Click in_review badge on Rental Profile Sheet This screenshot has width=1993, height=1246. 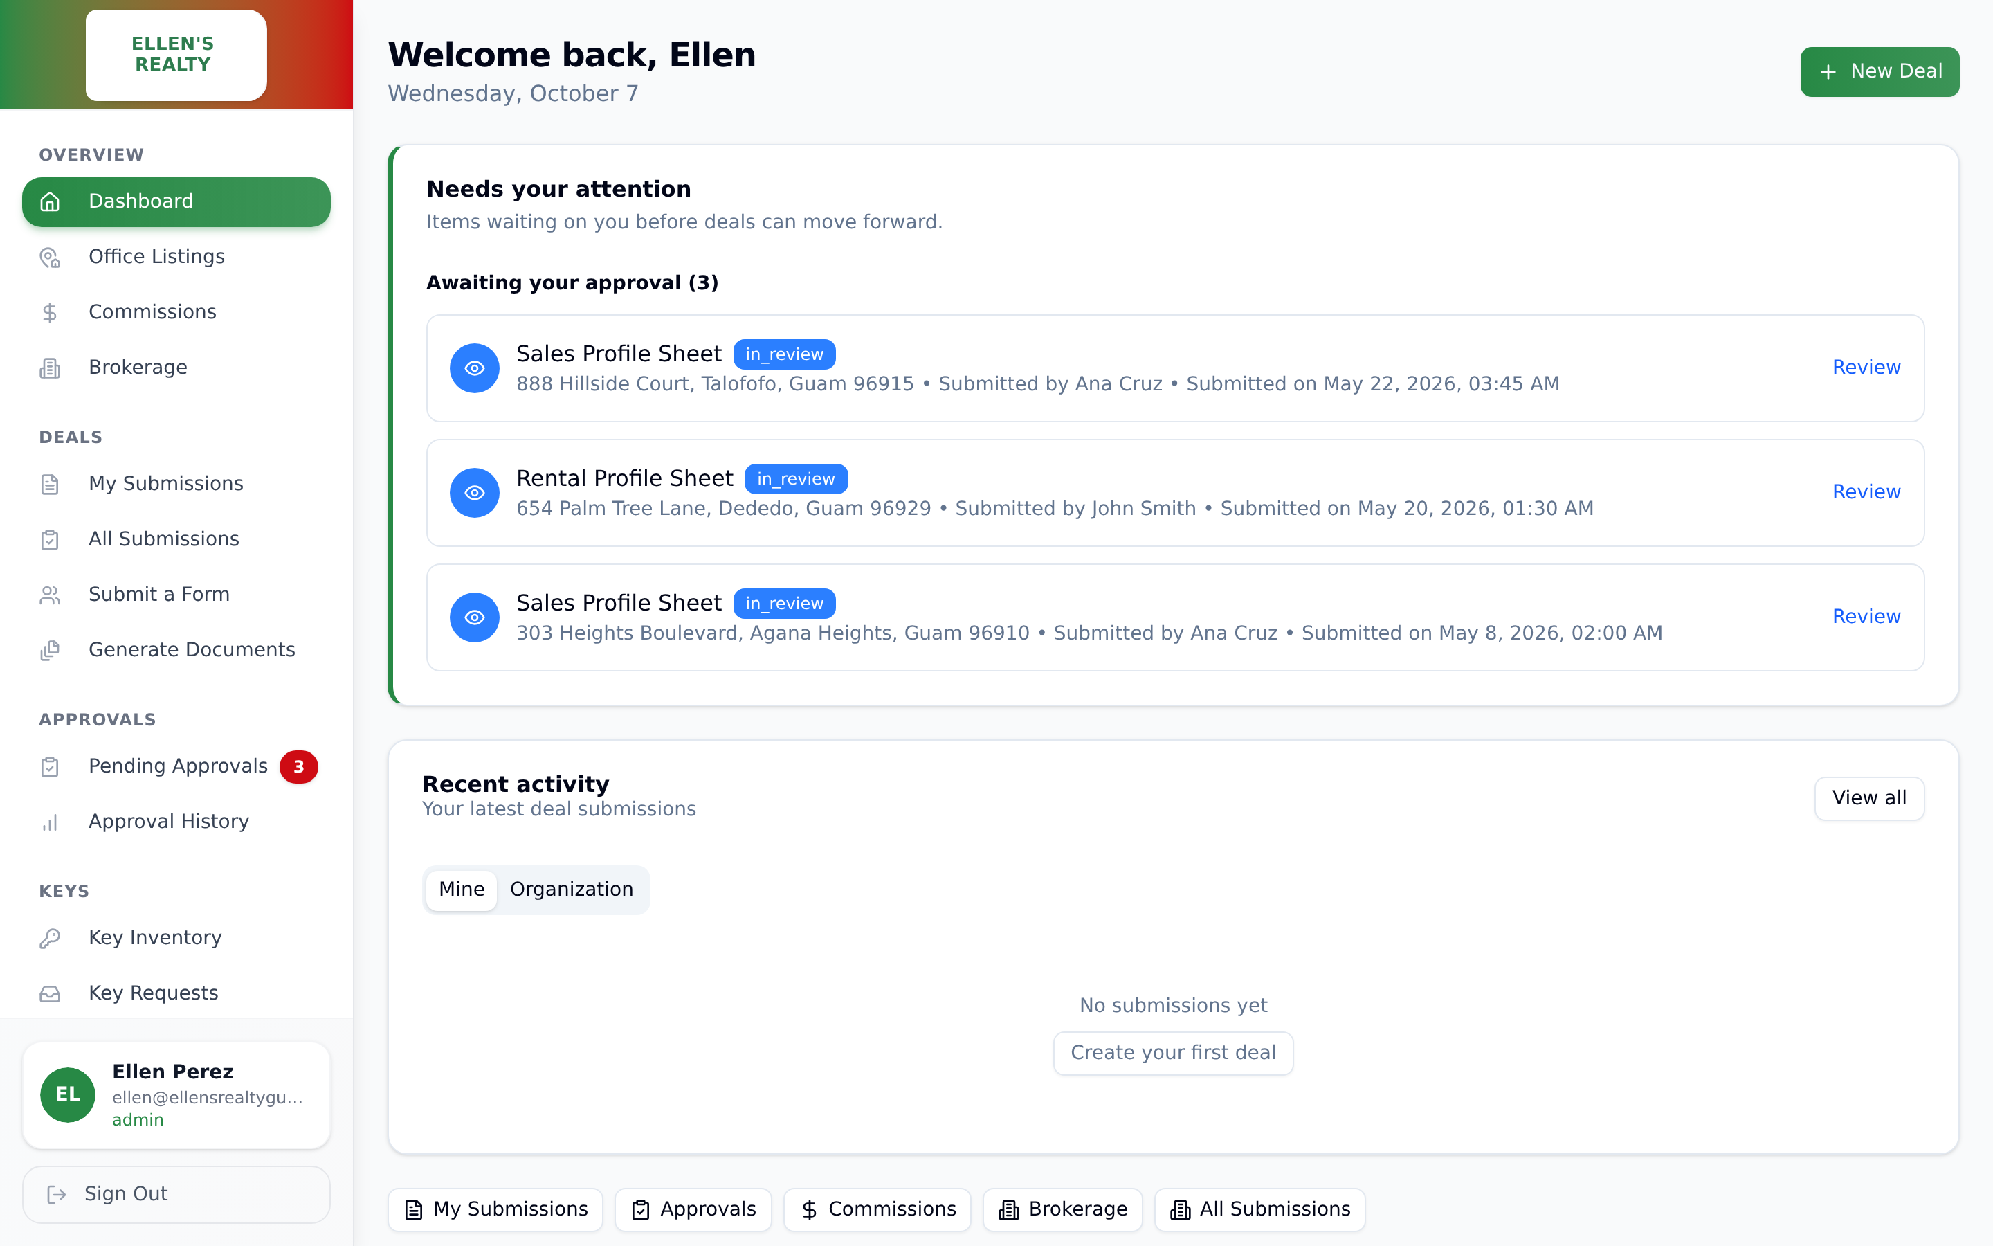coord(796,479)
